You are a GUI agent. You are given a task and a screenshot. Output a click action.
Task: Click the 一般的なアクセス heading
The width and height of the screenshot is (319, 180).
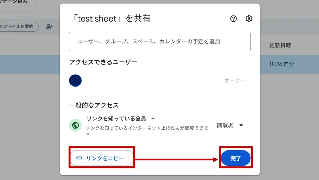(94, 105)
